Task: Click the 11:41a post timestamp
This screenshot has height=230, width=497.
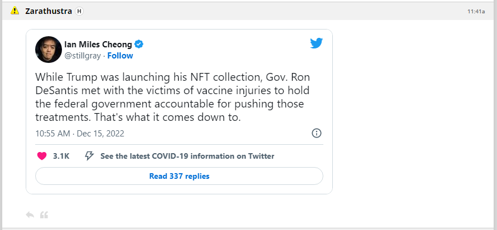Action: click(x=476, y=11)
